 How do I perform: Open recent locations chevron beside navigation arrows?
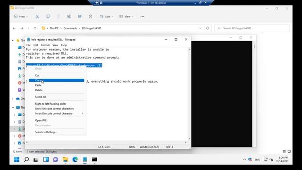[28, 28]
